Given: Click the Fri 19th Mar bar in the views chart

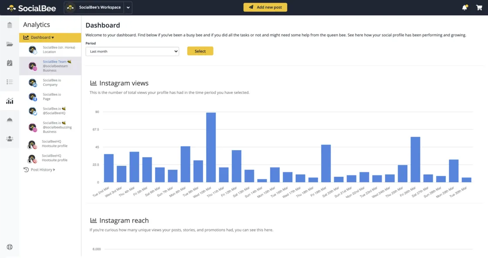Looking at the screenshot, I should coord(326,164).
